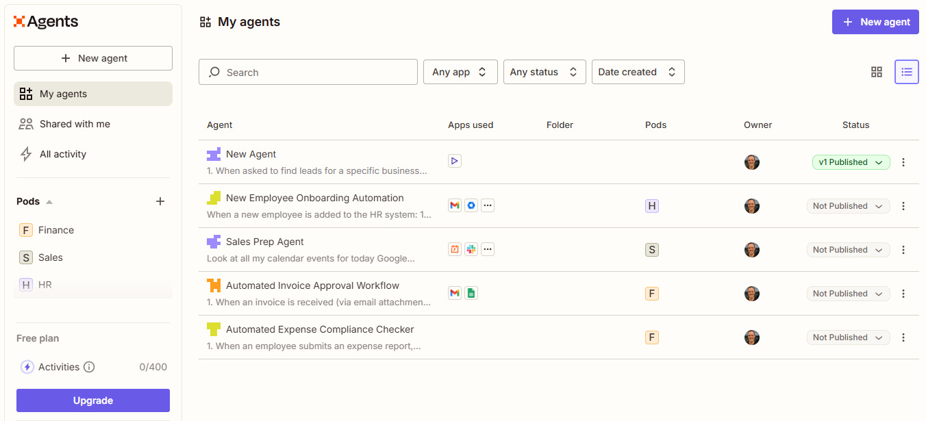
Task: Click the Upgrade button
Action: point(92,400)
